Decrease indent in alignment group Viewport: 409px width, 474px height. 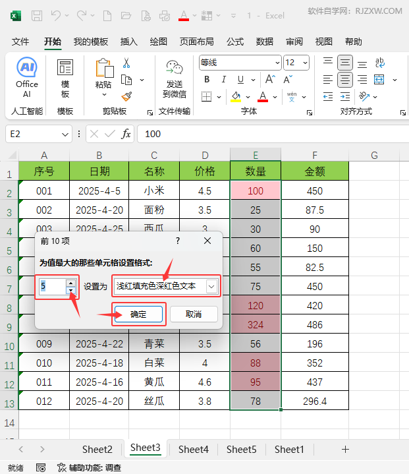[328, 97]
